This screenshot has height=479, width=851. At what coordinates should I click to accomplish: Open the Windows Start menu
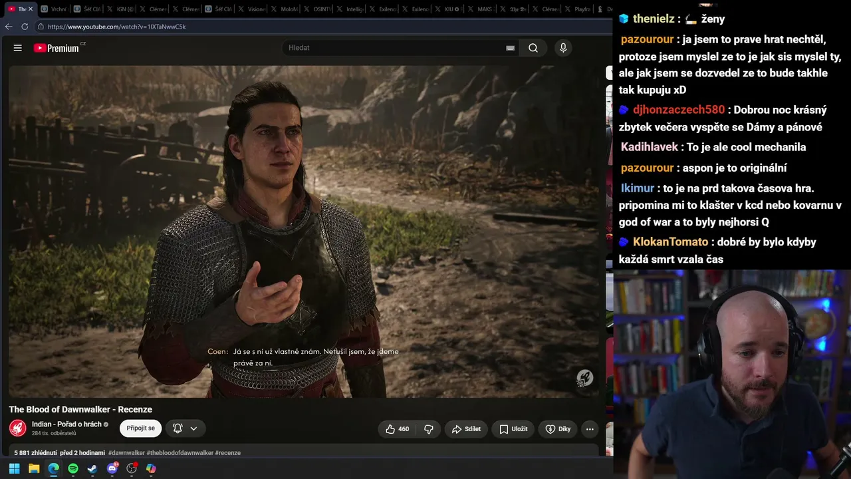[14, 468]
